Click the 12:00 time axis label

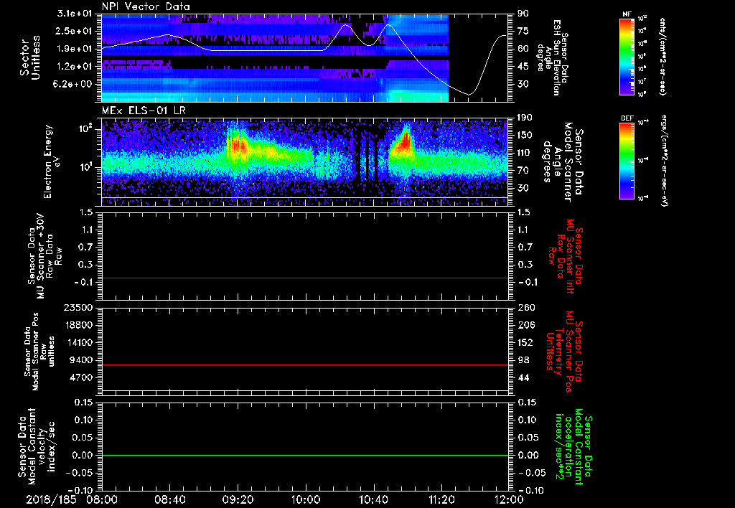pos(509,499)
